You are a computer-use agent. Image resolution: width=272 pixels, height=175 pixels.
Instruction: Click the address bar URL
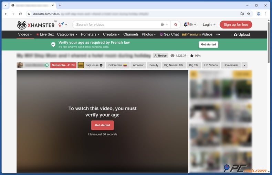point(91,14)
